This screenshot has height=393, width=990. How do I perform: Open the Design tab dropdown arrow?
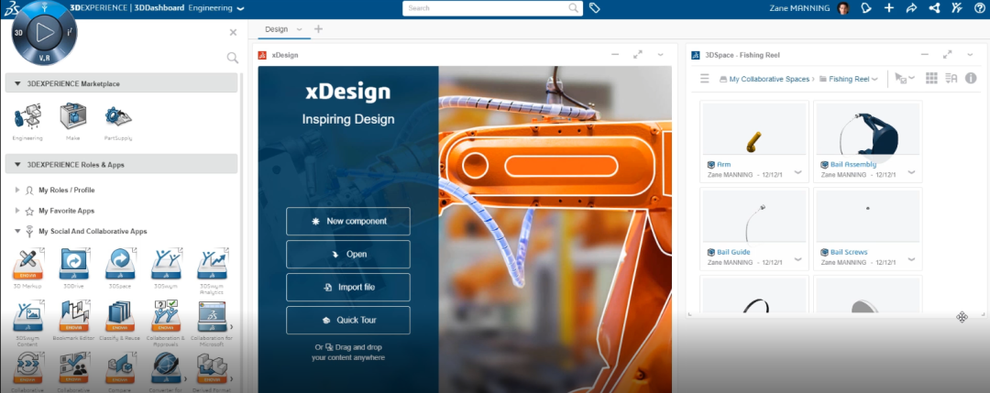pyautogui.click(x=299, y=29)
